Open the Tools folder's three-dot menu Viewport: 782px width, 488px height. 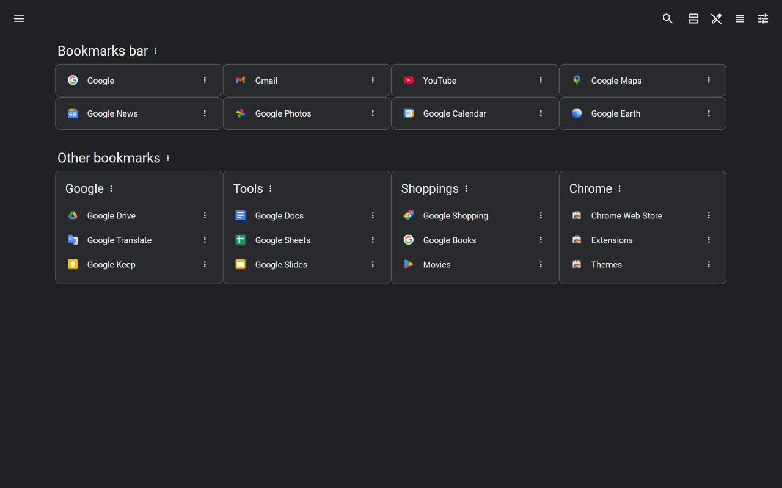(271, 188)
